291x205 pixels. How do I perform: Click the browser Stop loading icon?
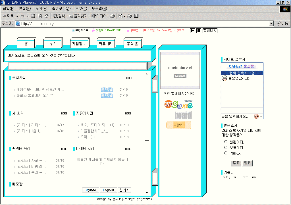click(33, 16)
